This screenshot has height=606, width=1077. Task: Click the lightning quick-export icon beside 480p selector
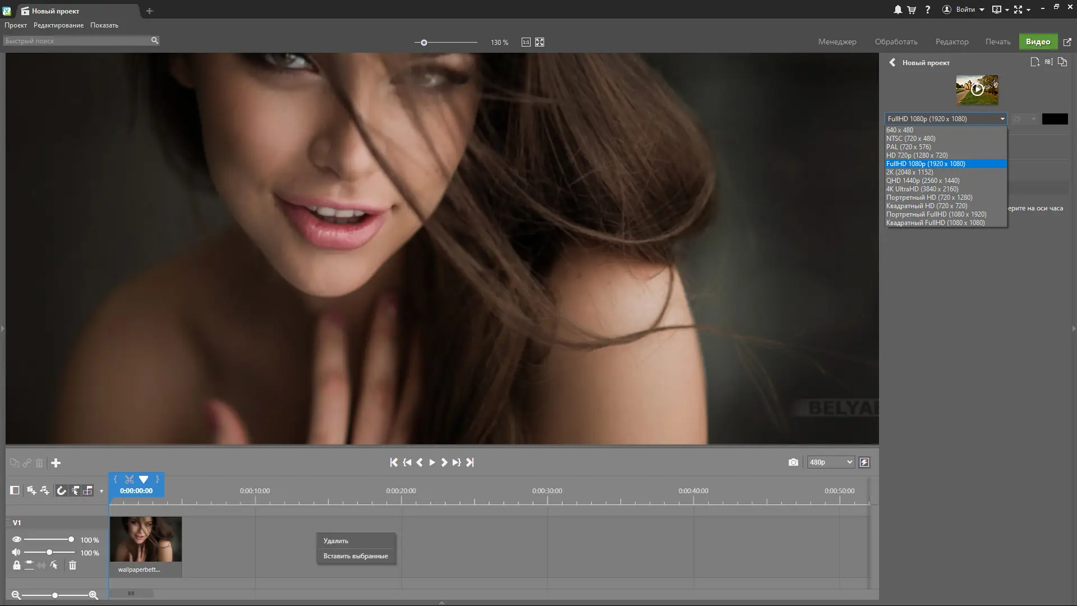(864, 462)
